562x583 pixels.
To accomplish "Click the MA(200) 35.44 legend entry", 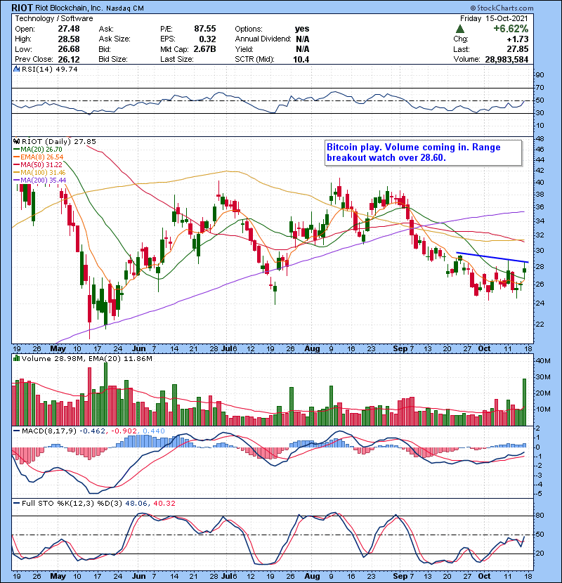I will [x=40, y=181].
